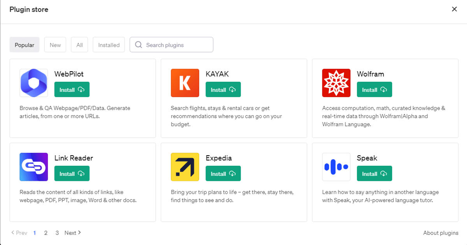The height and width of the screenshot is (245, 467).
Task: Install the WebPilot plugin
Action: coord(72,89)
